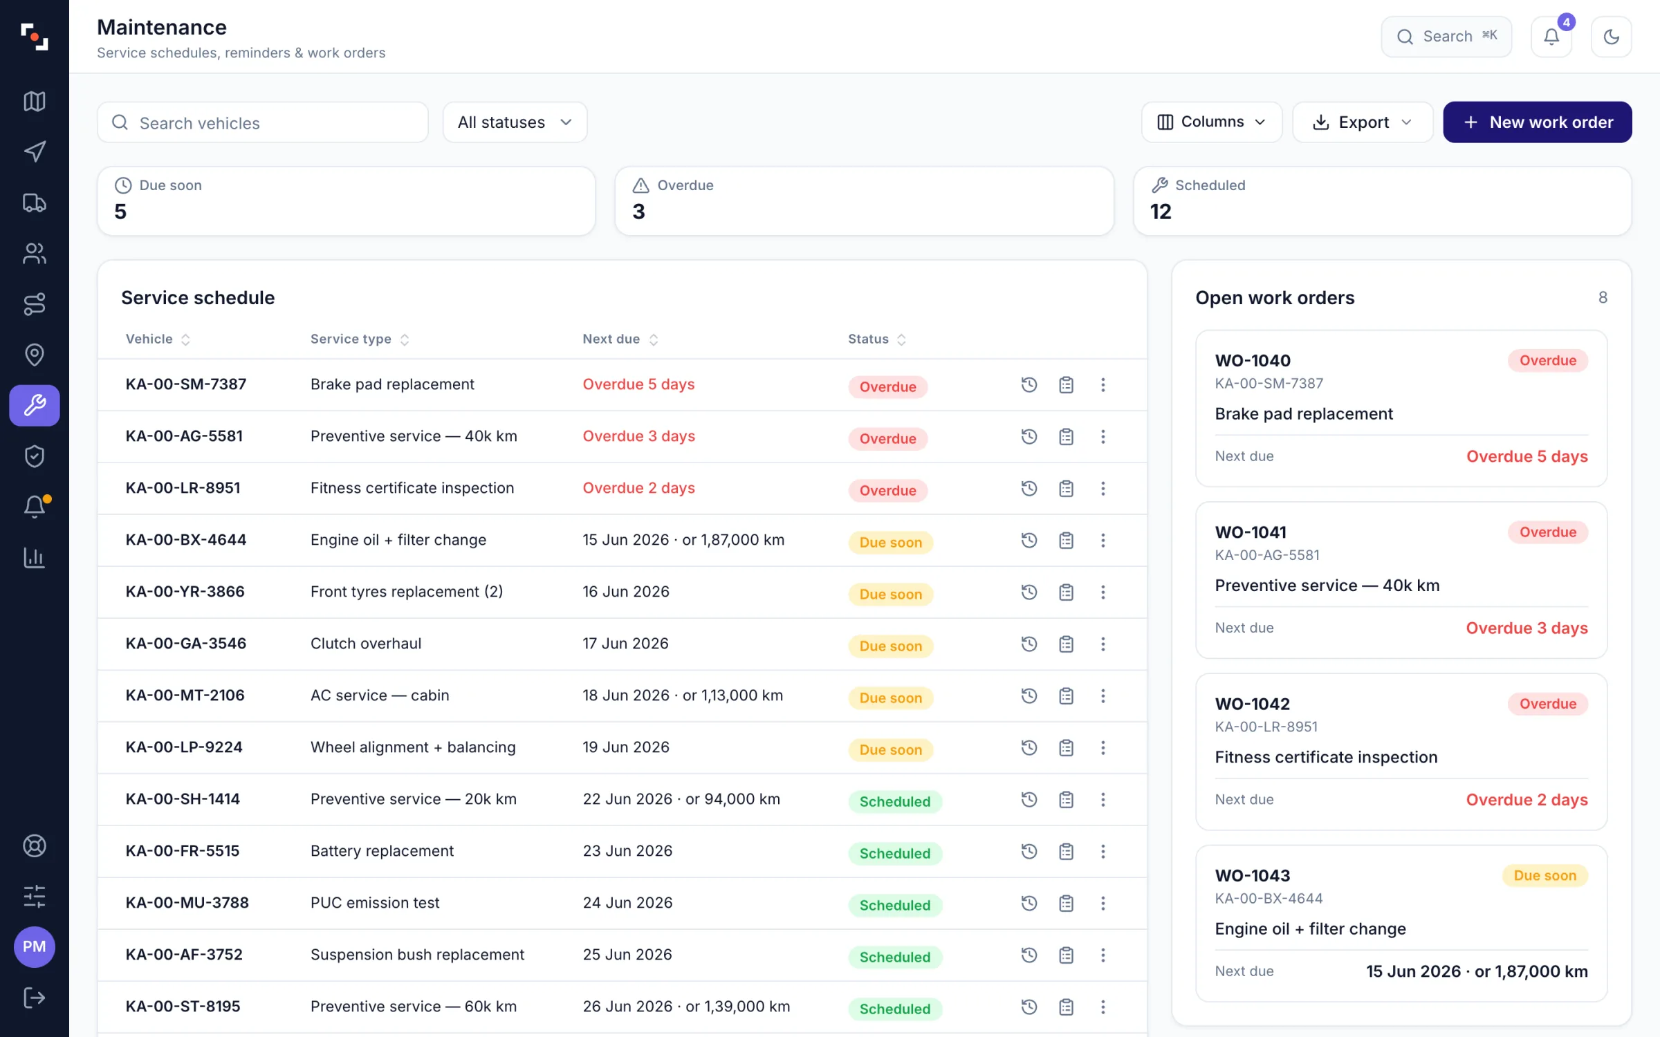Viewport: 1660px width, 1037px height.
Task: Open the PM user avatar
Action: pos(34,946)
